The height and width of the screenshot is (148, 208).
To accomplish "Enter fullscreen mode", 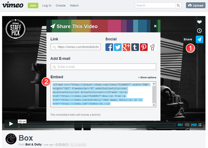I will tap(200, 125).
